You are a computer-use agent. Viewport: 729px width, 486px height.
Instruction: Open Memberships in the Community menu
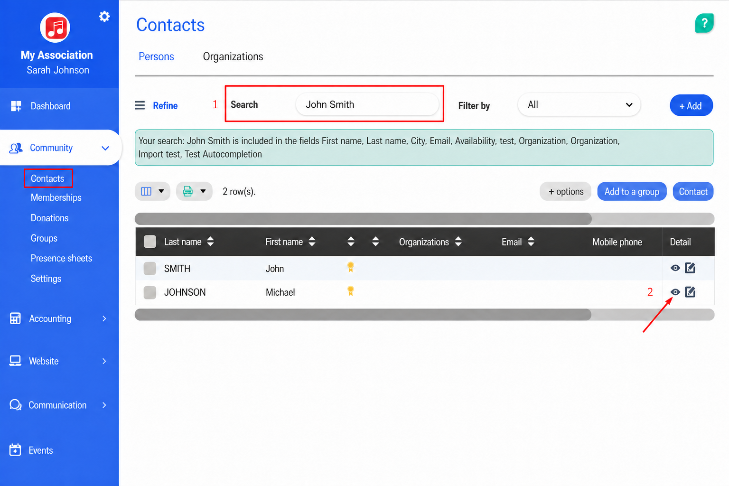pyautogui.click(x=56, y=197)
